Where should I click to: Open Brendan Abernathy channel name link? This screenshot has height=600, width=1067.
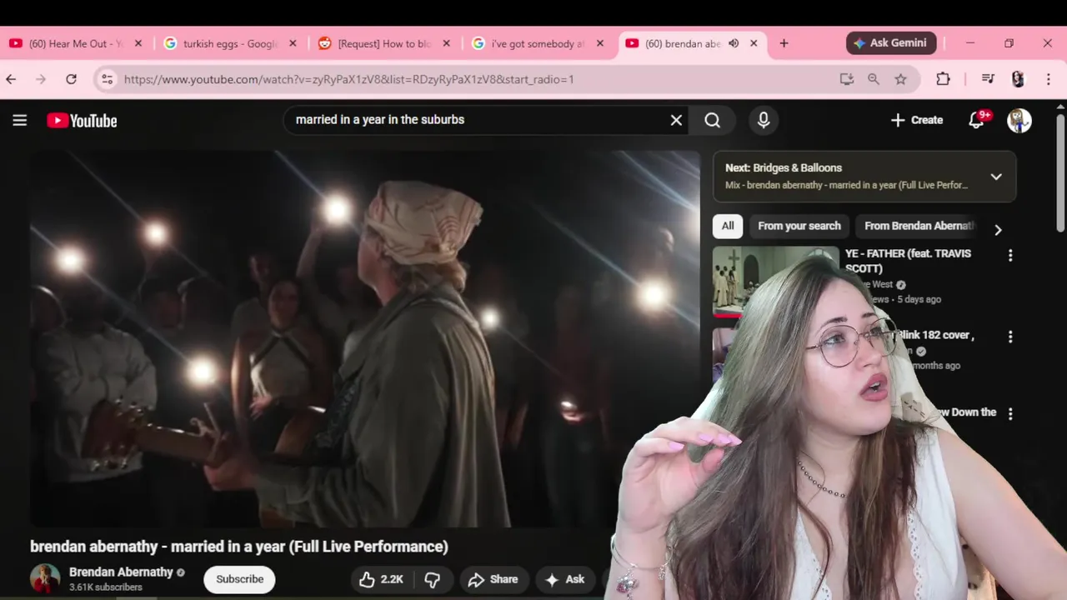click(121, 572)
